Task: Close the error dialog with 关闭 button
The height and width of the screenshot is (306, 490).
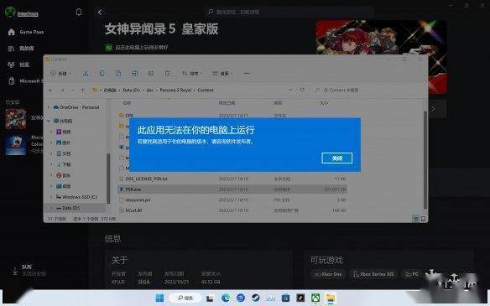Action: point(337,158)
